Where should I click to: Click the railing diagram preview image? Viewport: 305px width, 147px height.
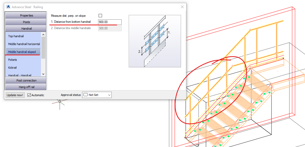point(155,41)
